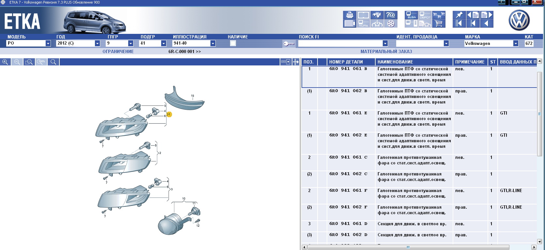Click the НОМЕР ДЕТАЛИ column header
The width and height of the screenshot is (545, 250).
point(350,62)
